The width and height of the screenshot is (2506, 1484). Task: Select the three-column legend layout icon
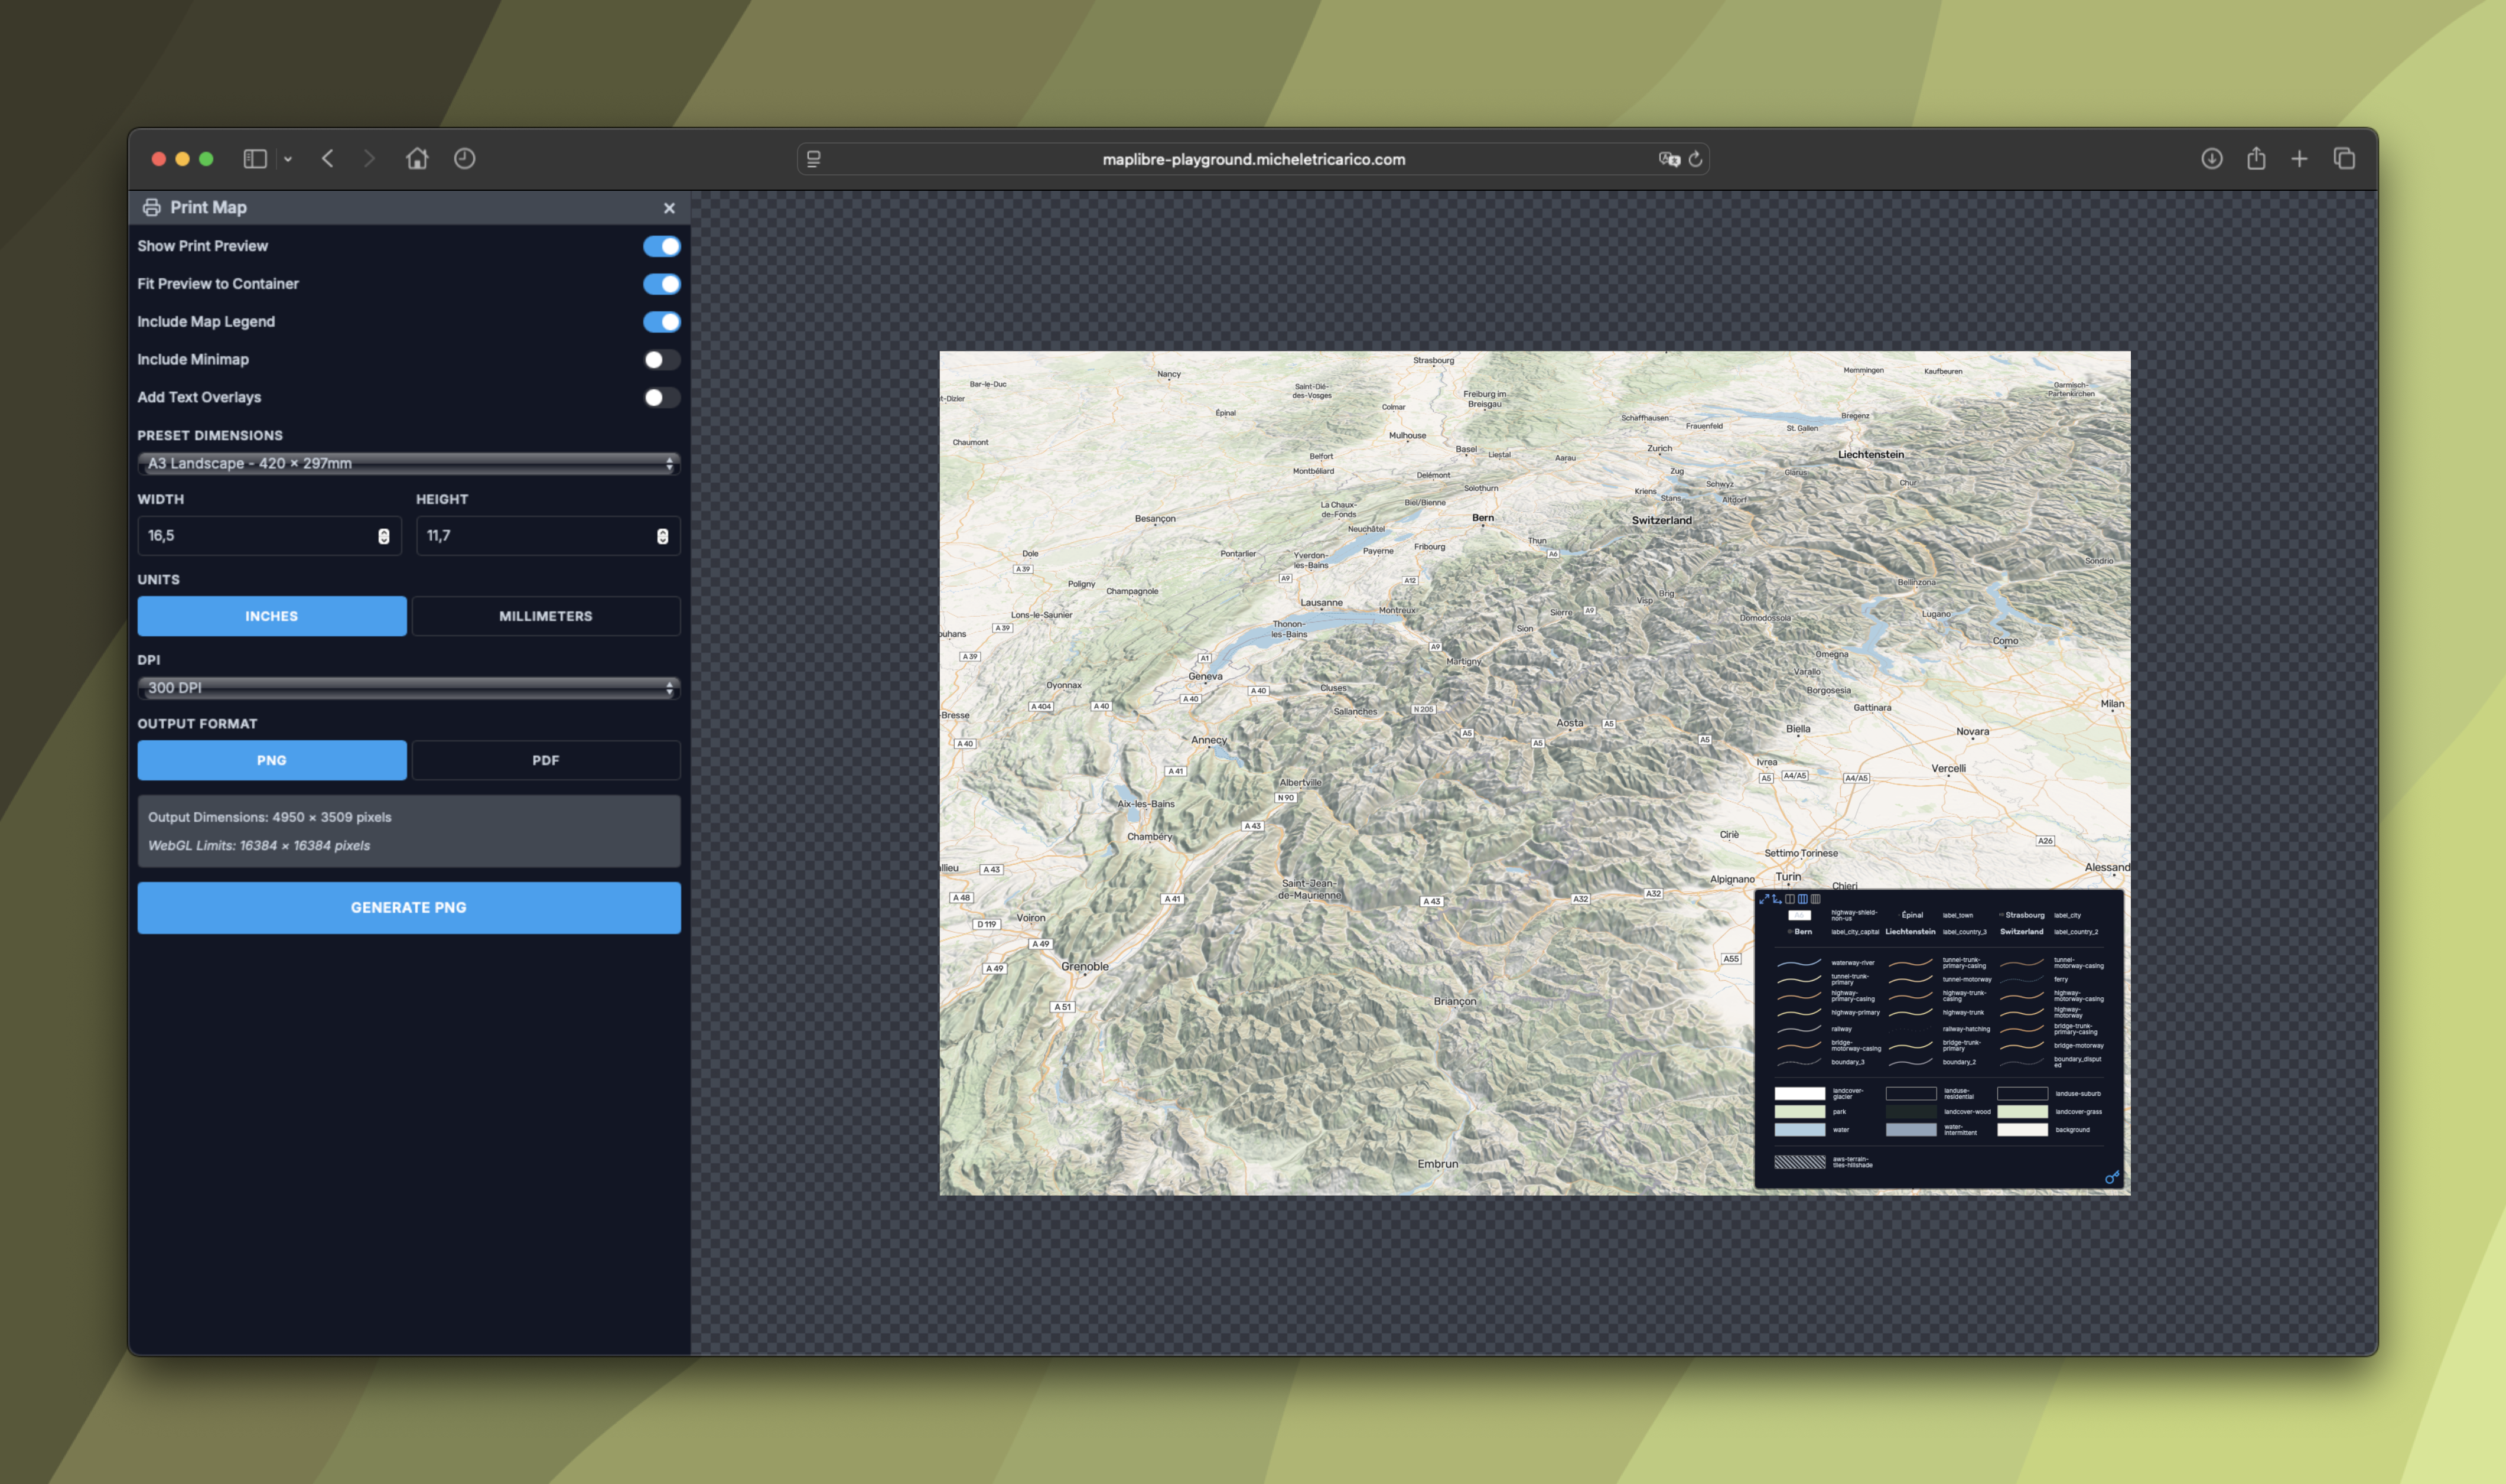[1803, 899]
